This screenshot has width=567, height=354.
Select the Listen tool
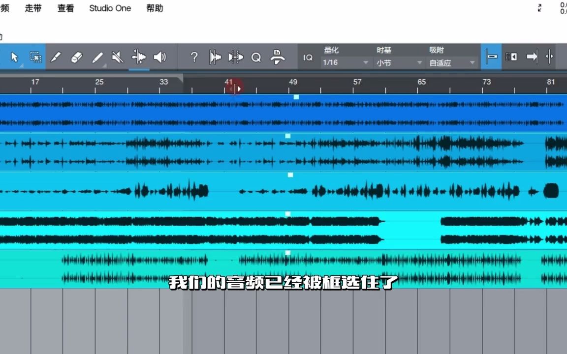159,57
